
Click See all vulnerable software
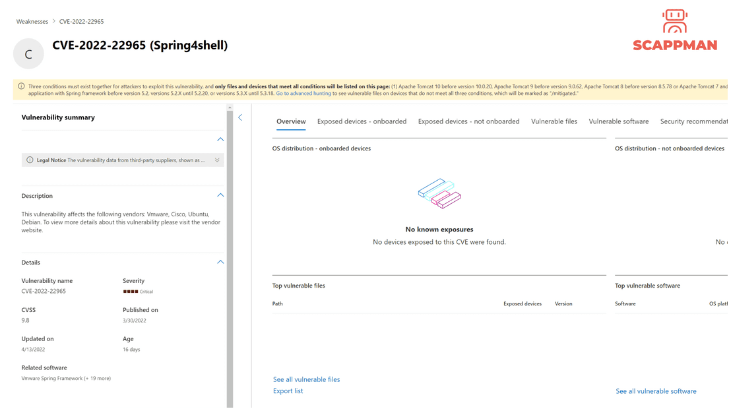[x=656, y=391]
